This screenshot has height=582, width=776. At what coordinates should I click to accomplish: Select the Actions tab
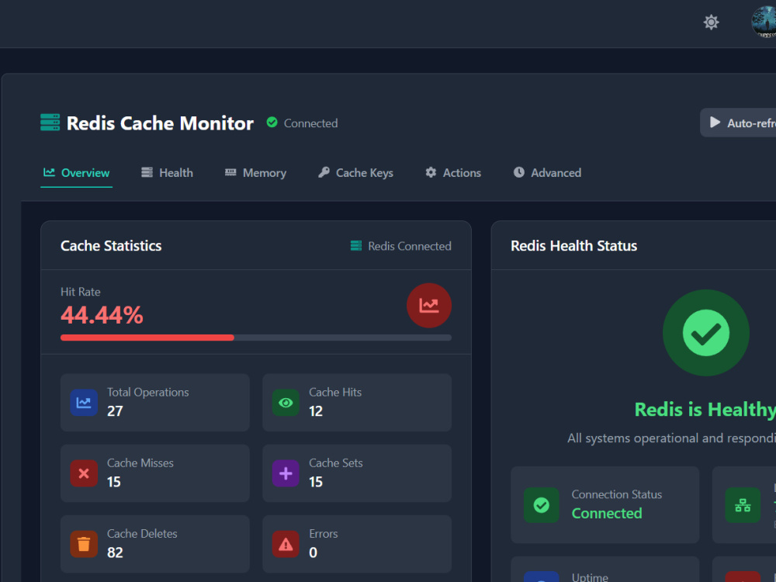tap(453, 173)
